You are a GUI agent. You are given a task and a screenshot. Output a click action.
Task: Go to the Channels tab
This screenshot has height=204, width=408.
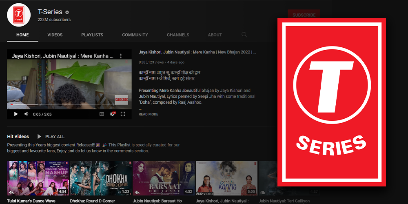[178, 35]
